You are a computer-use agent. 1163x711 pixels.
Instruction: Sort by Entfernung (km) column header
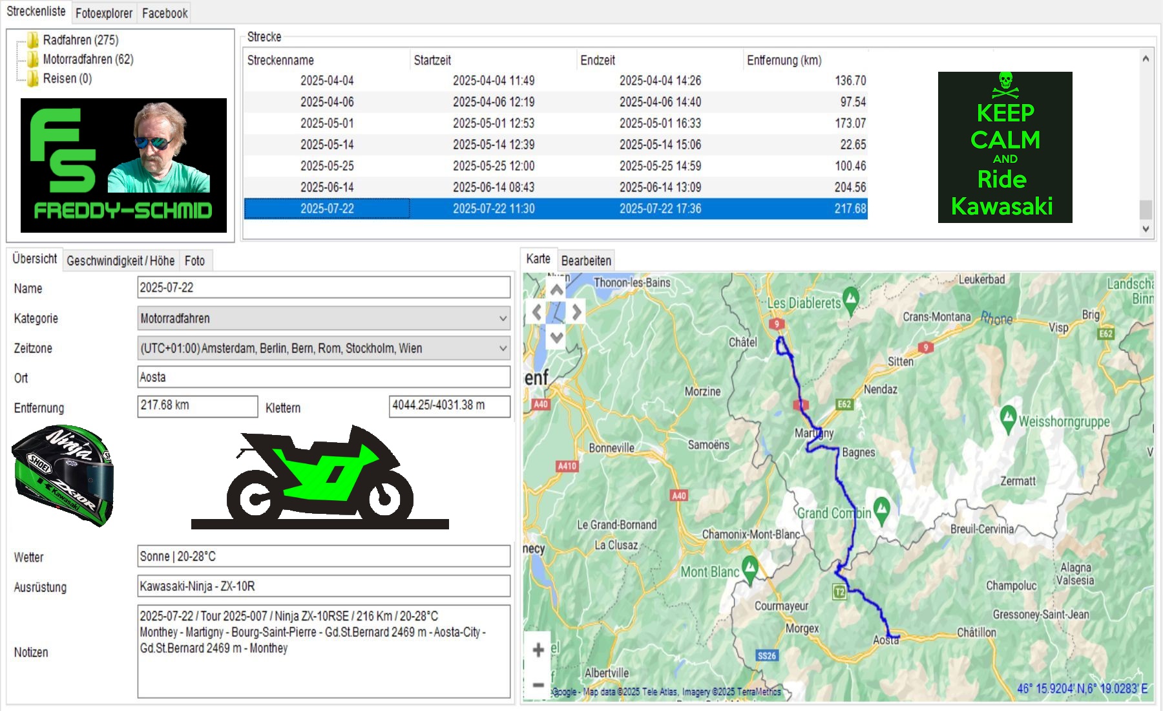(x=806, y=60)
